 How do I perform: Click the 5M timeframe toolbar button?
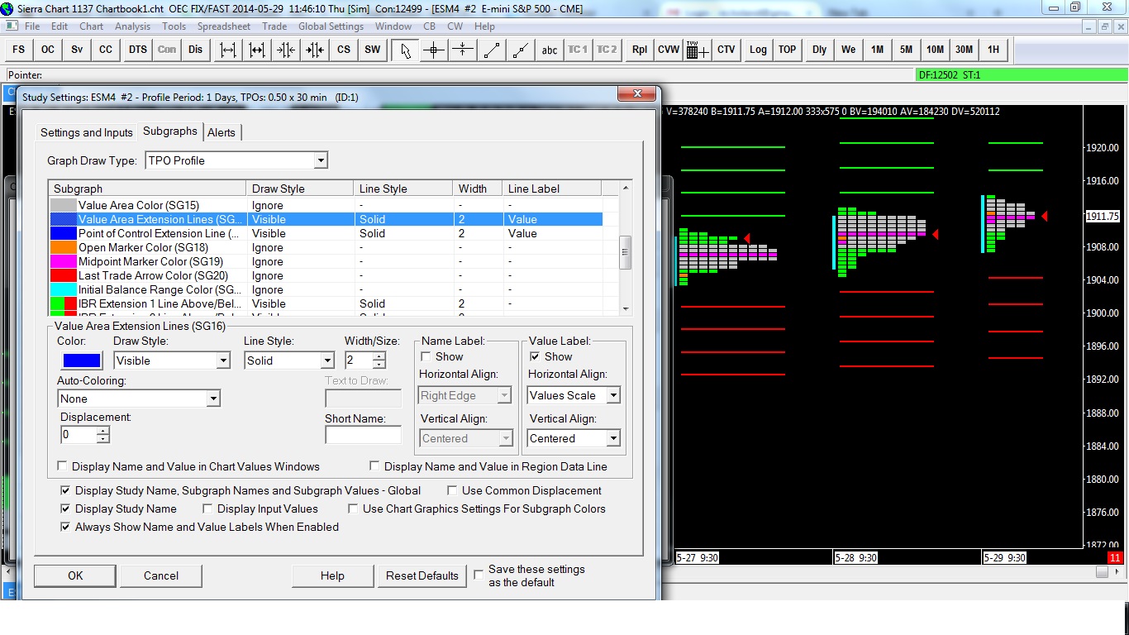coord(906,50)
